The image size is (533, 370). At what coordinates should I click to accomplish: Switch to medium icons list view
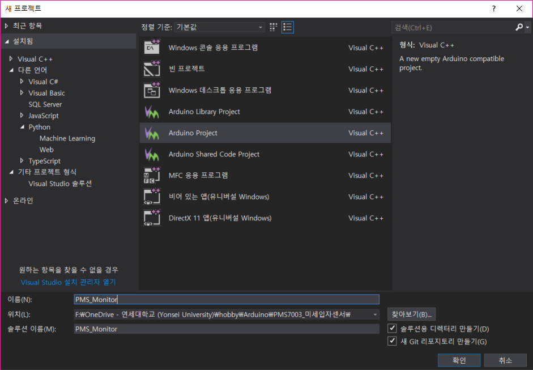tap(288, 27)
